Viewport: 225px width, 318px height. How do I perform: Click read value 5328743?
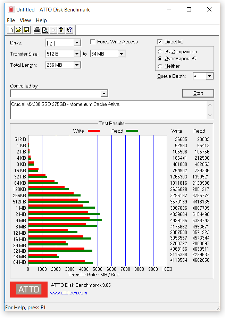coord(201,221)
